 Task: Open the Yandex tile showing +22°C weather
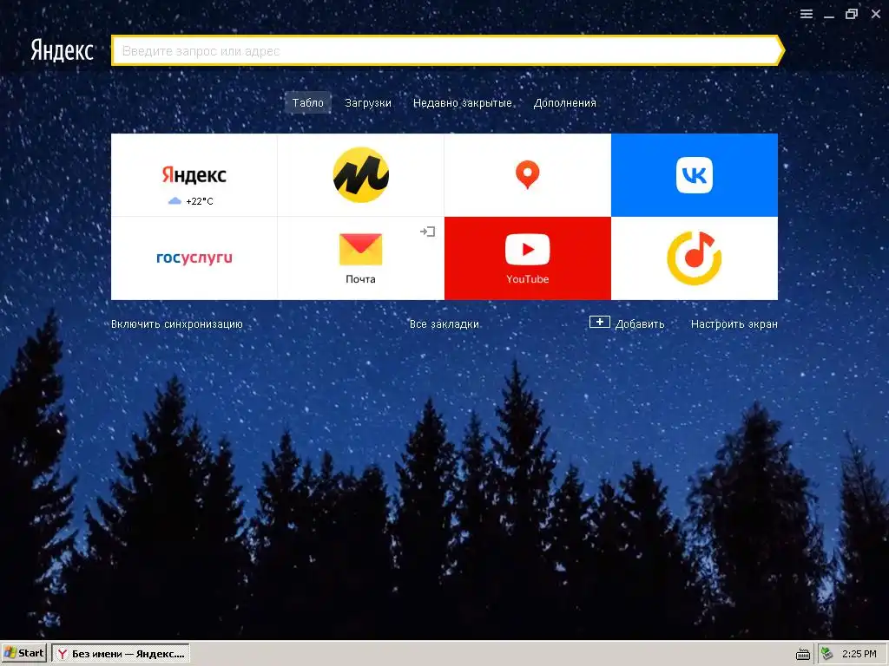[x=194, y=175]
